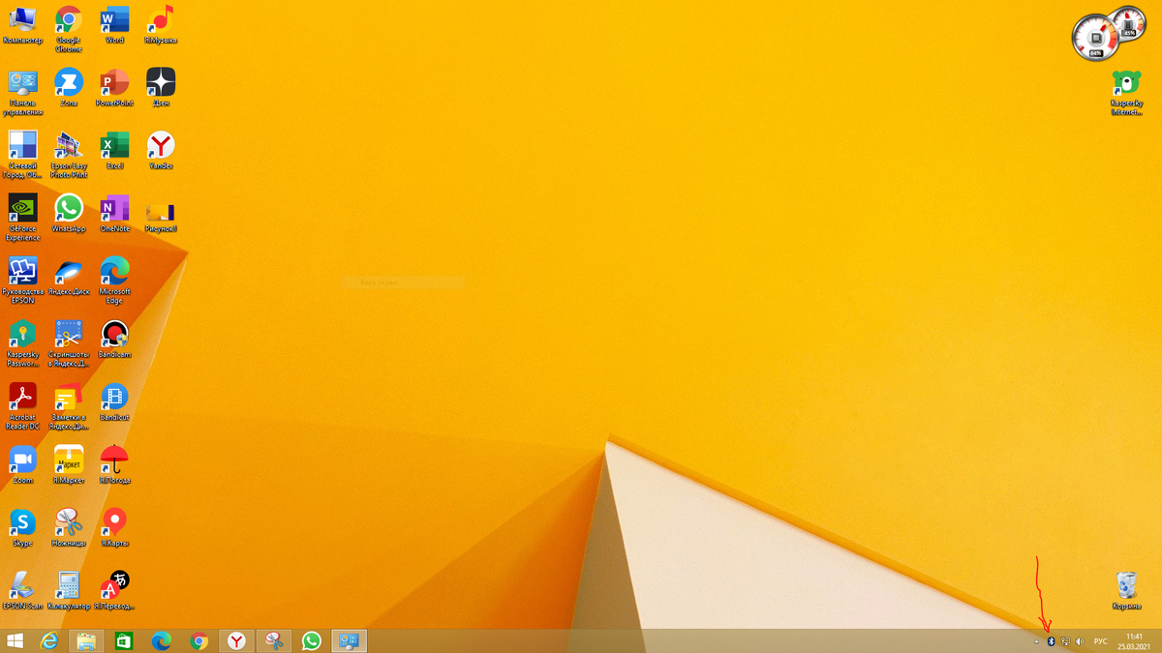
Task: Open the Компьютер desktop icon
Action: tap(22, 26)
